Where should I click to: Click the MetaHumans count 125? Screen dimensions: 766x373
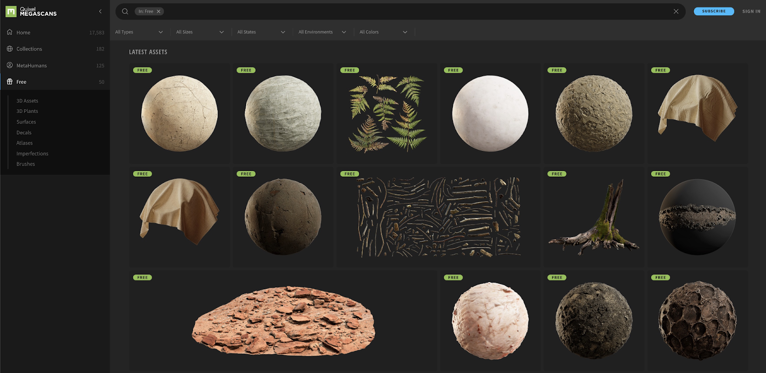click(x=100, y=66)
